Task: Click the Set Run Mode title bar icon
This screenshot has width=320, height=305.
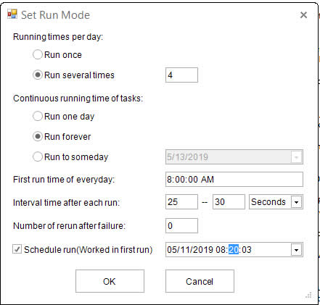Action: (x=12, y=14)
